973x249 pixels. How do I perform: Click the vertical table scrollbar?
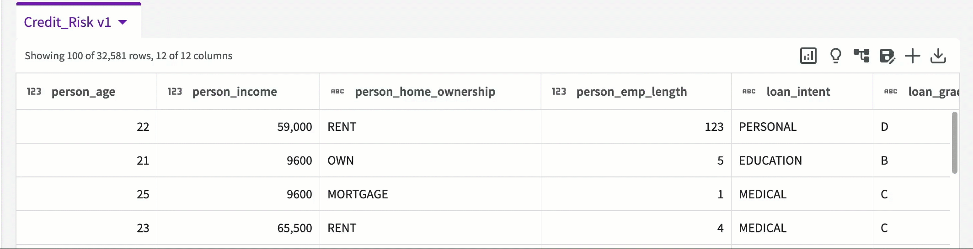[x=955, y=143]
